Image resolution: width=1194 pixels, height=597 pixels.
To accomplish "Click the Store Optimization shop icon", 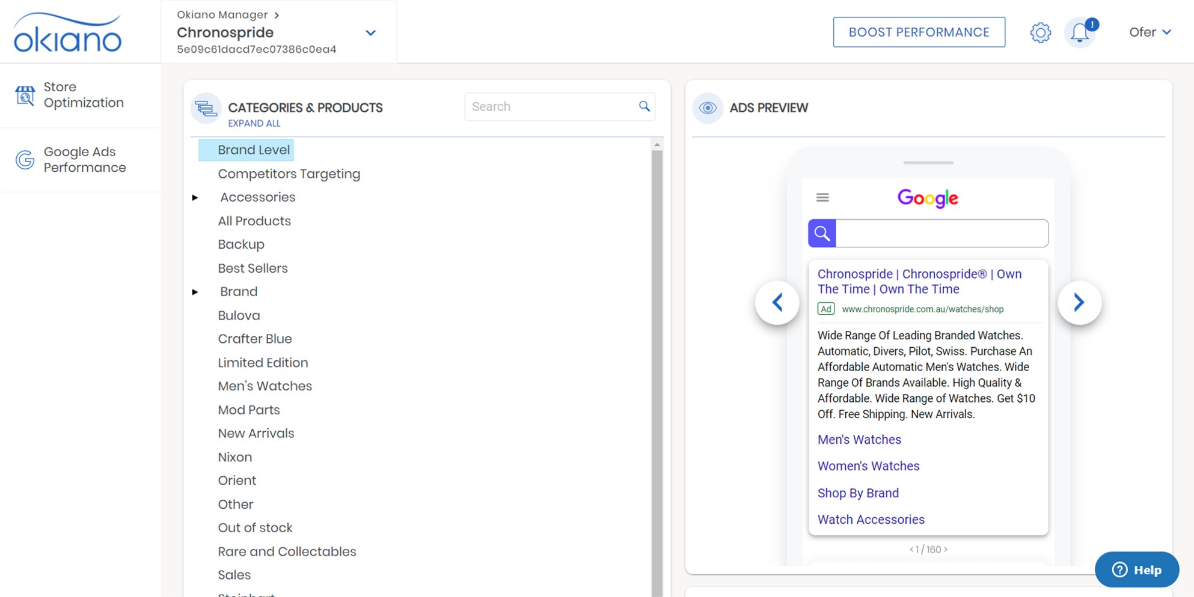I will [x=25, y=95].
